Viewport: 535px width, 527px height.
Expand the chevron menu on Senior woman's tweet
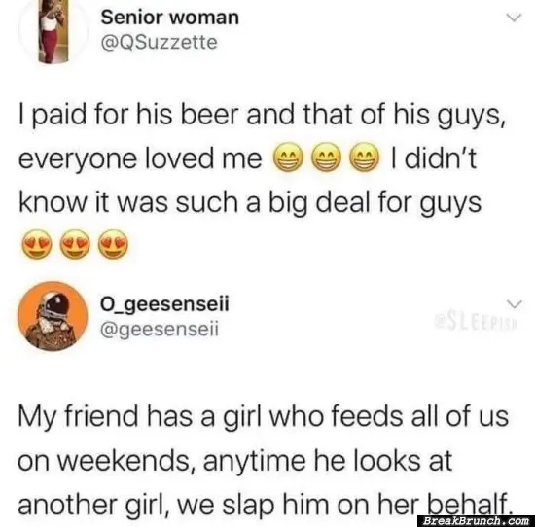point(515,18)
